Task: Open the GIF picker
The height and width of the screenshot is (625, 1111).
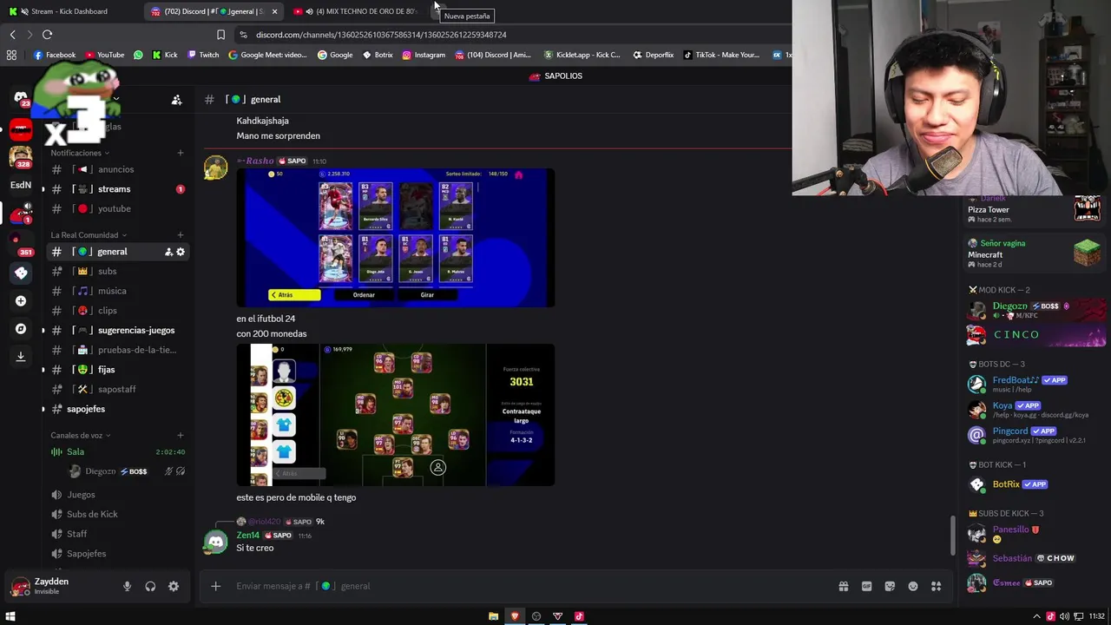Action: pyautogui.click(x=866, y=586)
